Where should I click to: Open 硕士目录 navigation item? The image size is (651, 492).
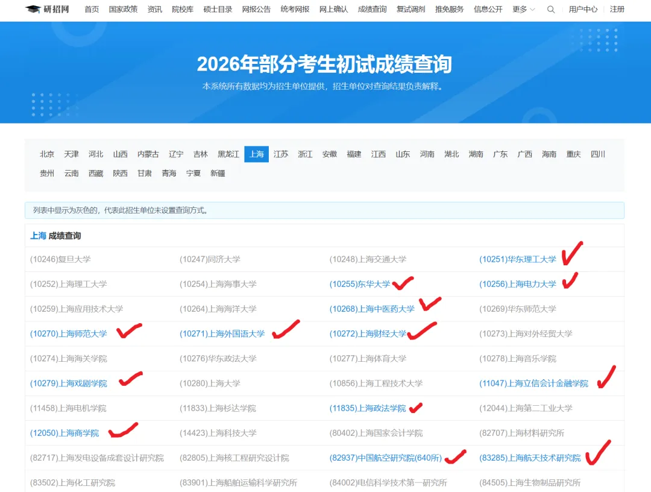[218, 9]
